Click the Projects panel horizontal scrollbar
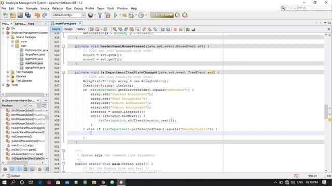The width and height of the screenshot is (332, 186). click(25, 95)
